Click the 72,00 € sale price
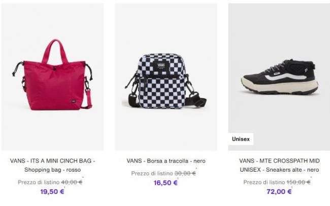Image resolution: width=330 pixels, height=206 pixels. 279,191
